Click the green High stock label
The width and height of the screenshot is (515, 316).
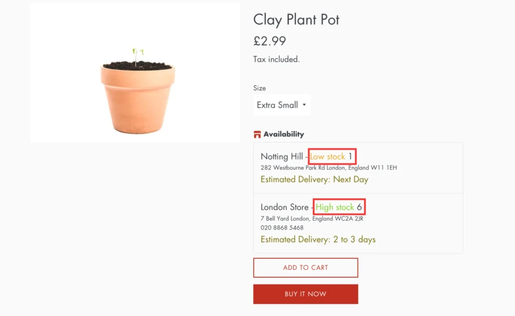(335, 207)
